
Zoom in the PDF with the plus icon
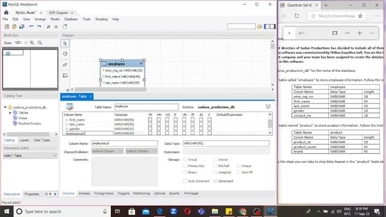[x=359, y=33]
